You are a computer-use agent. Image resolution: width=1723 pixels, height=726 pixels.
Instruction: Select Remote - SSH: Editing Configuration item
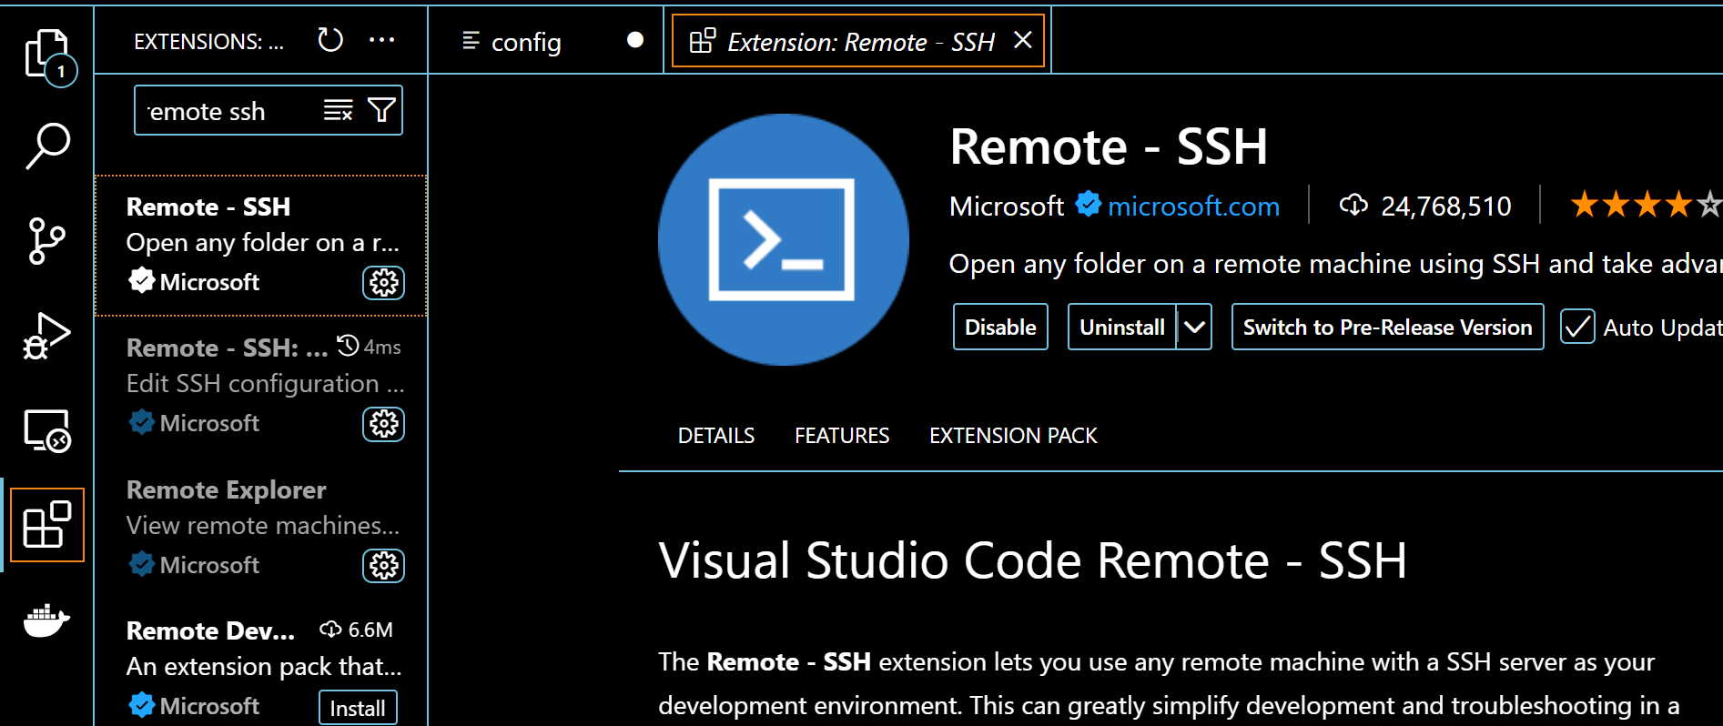(261, 387)
